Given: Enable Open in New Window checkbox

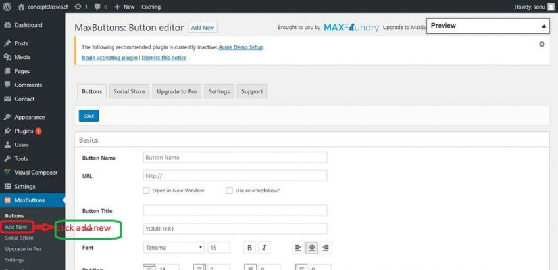Looking at the screenshot, I should [x=146, y=191].
